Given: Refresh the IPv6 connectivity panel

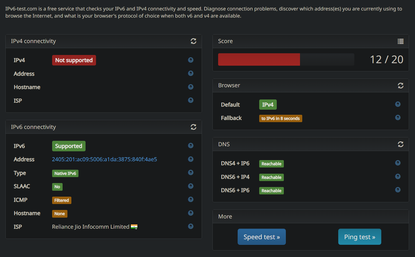Looking at the screenshot, I should [193, 127].
